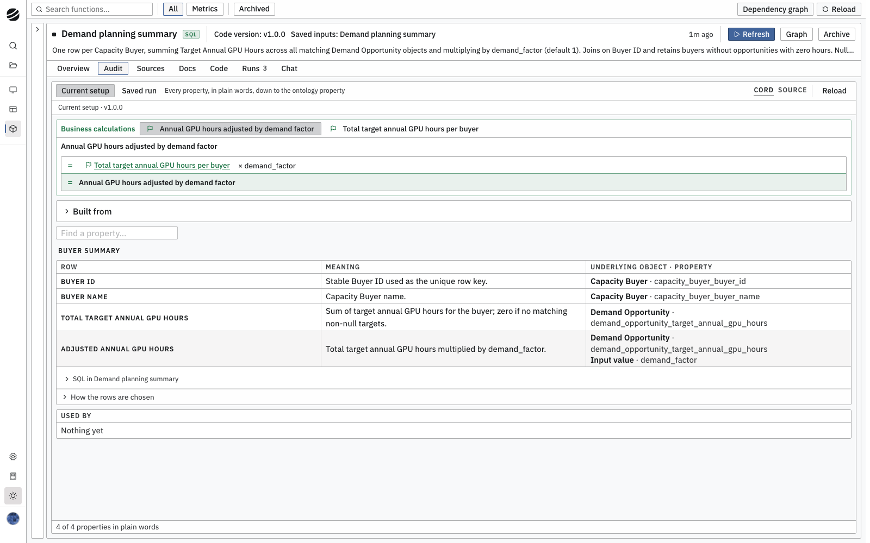Image resolution: width=870 pixels, height=543 pixels.
Task: Click the result row 'Annual GPU hours adjusted by demand factor'
Action: pyautogui.click(x=453, y=182)
